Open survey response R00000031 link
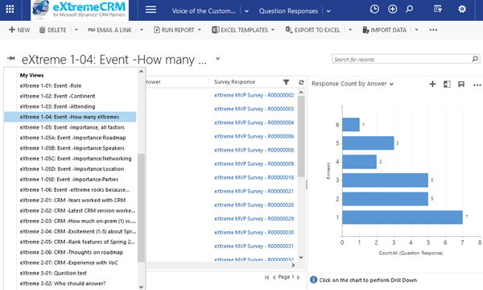Image resolution: width=483 pixels, height=290 pixels. pos(254,246)
